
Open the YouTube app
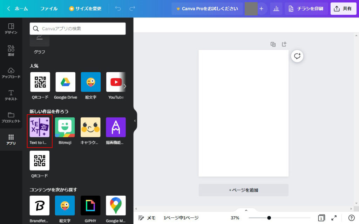click(116, 86)
